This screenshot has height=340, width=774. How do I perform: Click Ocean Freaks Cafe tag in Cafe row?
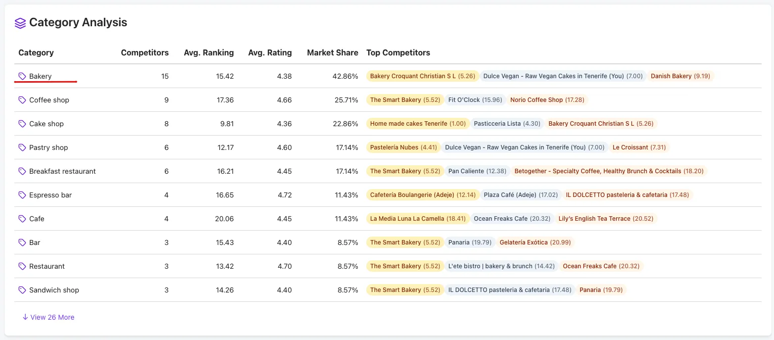point(512,219)
